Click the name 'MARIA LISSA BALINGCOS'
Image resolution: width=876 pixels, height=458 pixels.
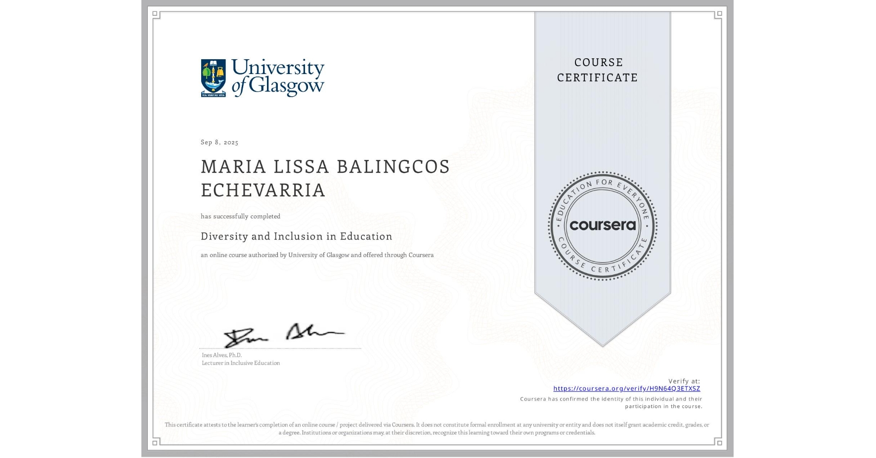click(x=325, y=167)
